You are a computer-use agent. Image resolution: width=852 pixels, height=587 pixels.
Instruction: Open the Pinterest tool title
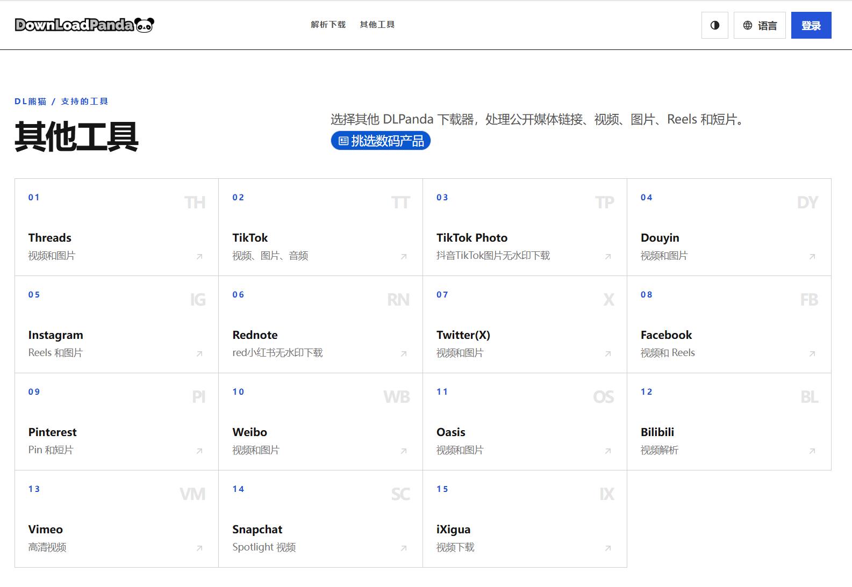(52, 432)
